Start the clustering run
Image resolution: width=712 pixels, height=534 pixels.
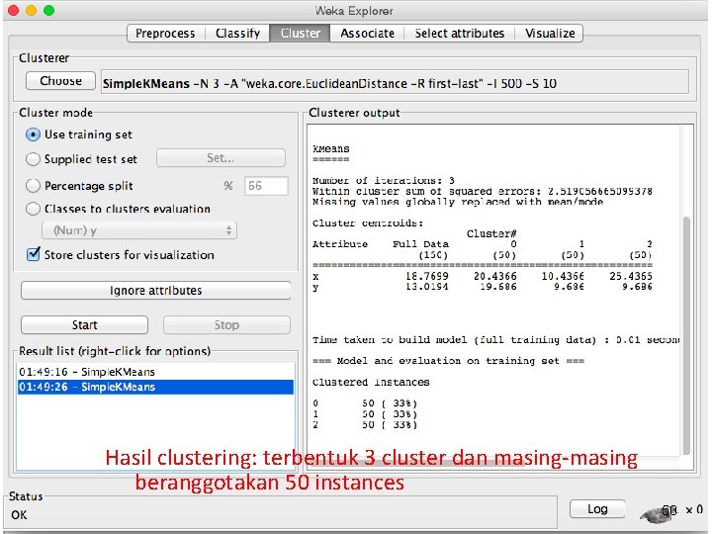tap(84, 325)
